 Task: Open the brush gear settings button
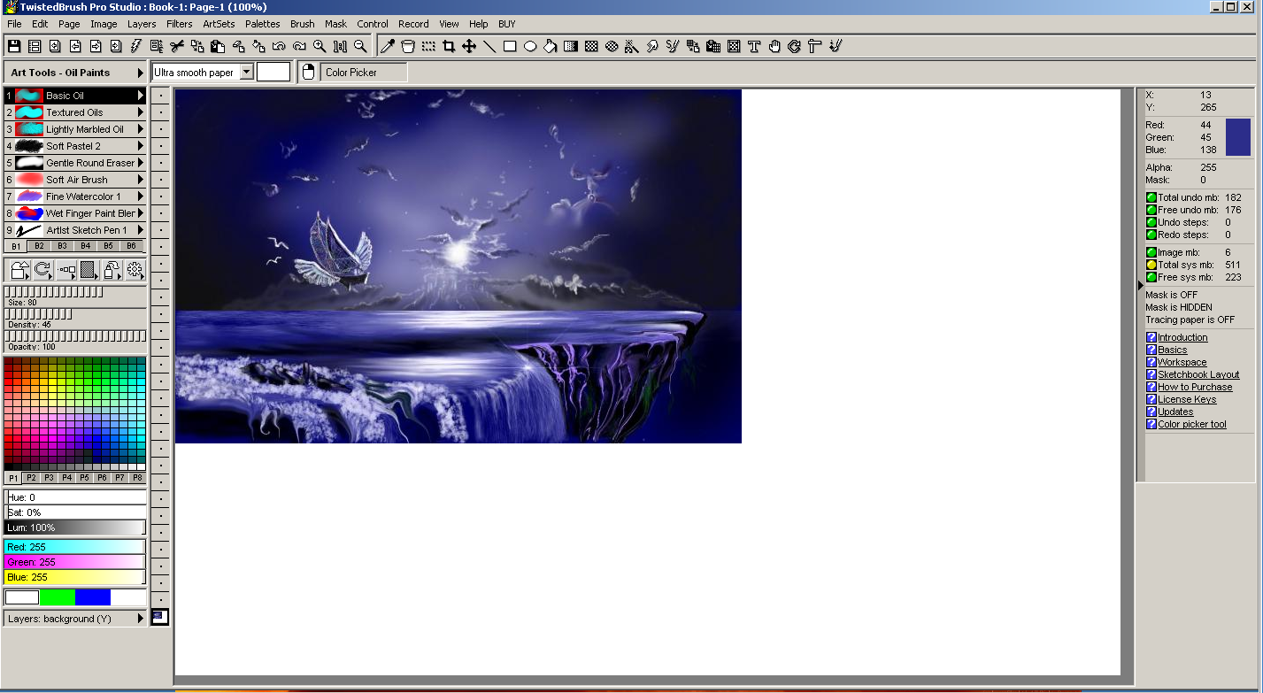click(x=135, y=271)
